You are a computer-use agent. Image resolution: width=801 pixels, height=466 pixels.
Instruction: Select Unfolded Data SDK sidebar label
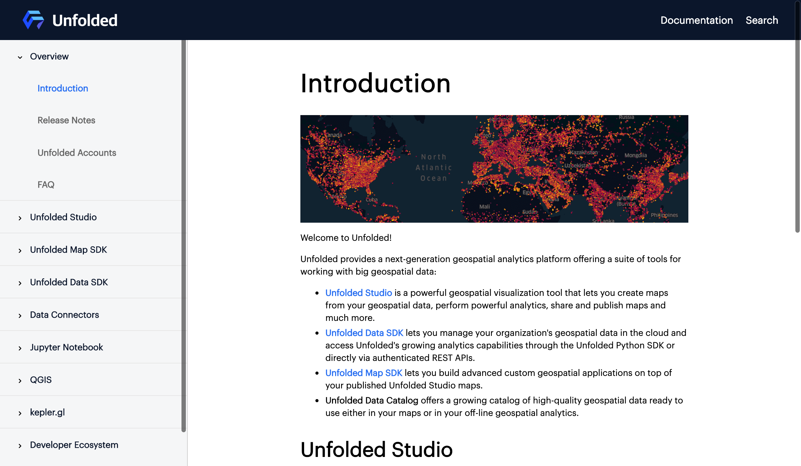pyautogui.click(x=69, y=282)
